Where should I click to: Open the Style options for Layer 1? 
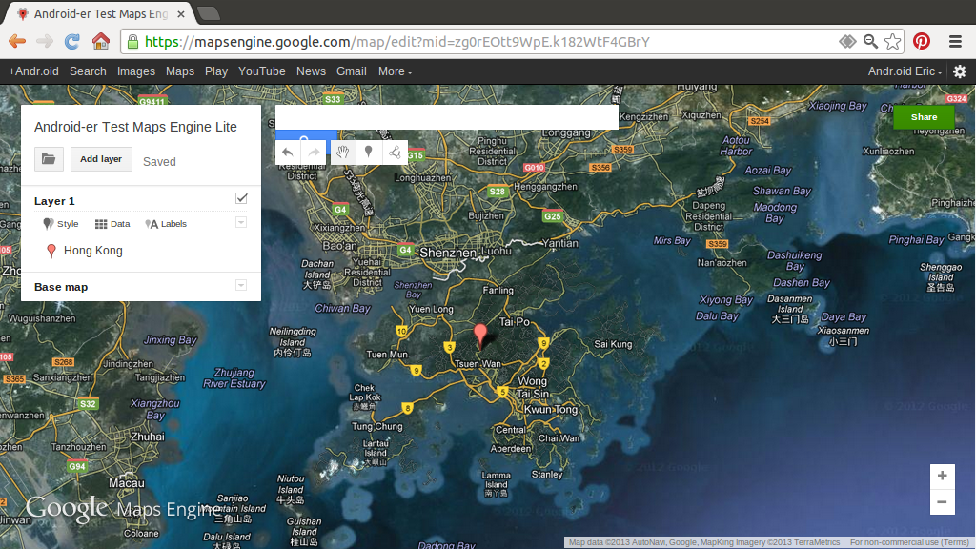[60, 223]
